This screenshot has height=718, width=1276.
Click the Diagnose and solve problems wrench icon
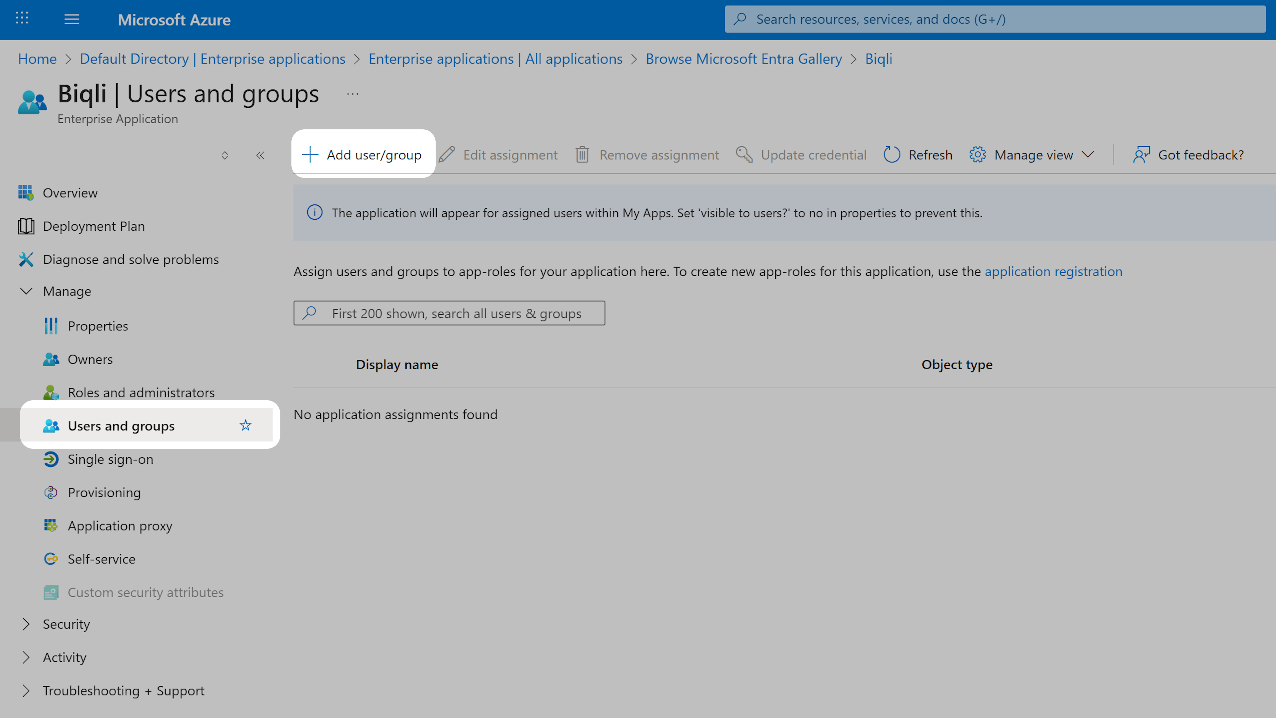tap(26, 259)
